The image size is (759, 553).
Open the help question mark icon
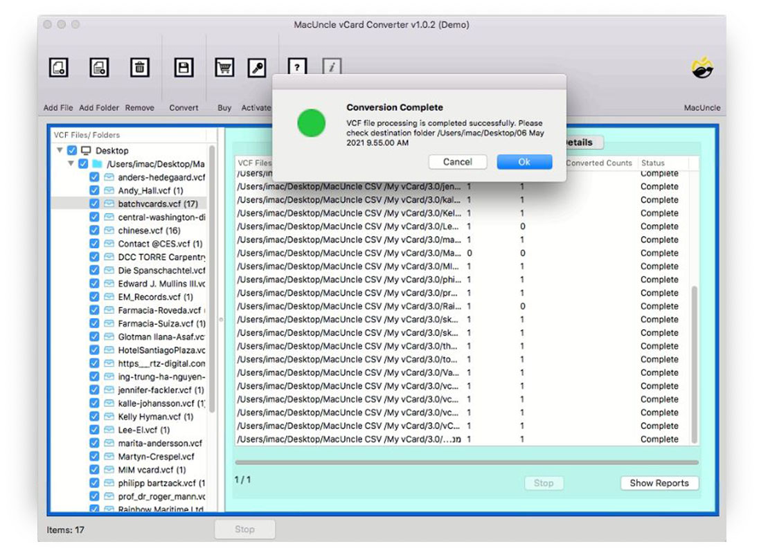(297, 67)
